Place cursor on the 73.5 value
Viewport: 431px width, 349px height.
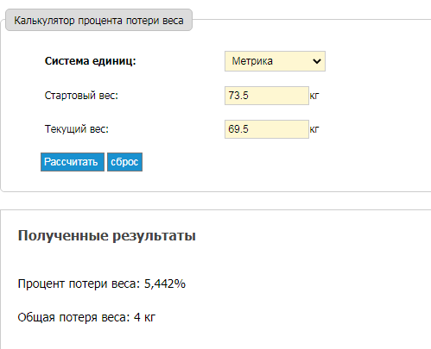click(238, 96)
